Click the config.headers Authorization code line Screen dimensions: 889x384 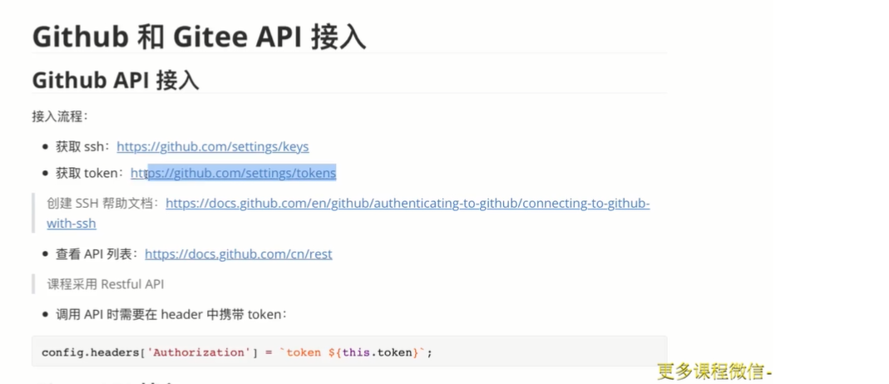coord(237,352)
